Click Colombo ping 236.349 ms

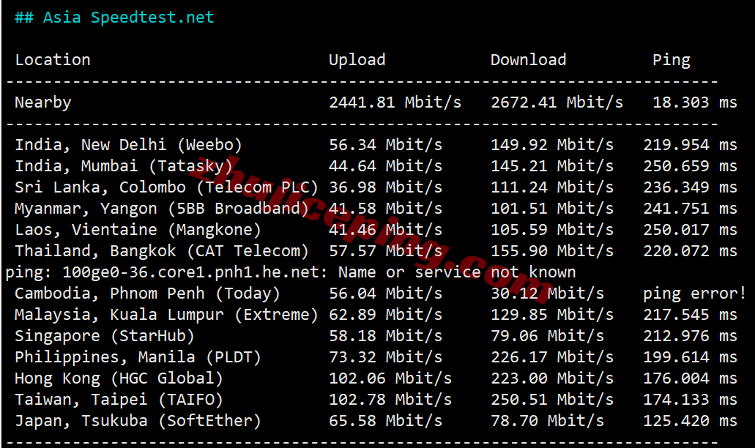coord(690,187)
